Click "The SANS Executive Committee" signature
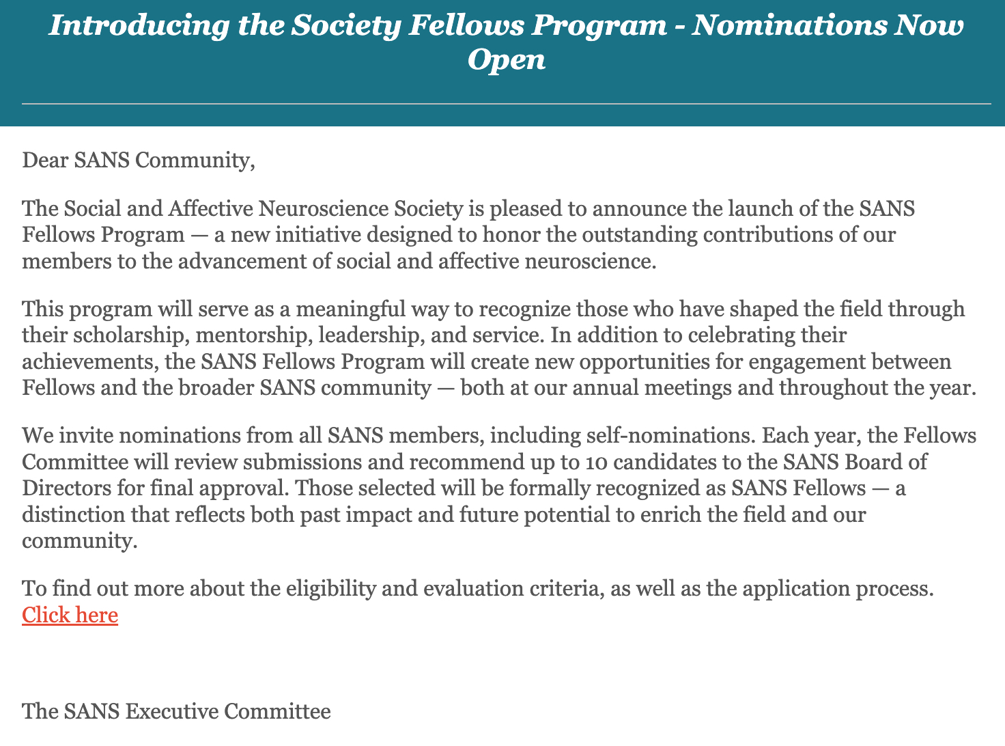1005x746 pixels. (176, 712)
